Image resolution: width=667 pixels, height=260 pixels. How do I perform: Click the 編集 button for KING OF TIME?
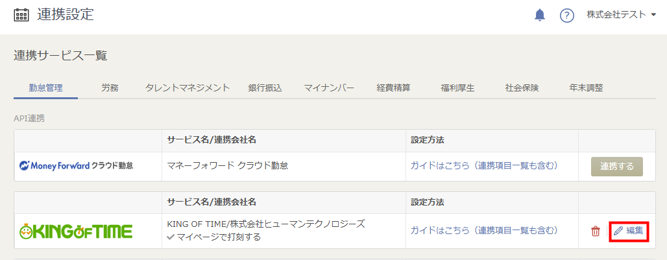click(x=629, y=231)
